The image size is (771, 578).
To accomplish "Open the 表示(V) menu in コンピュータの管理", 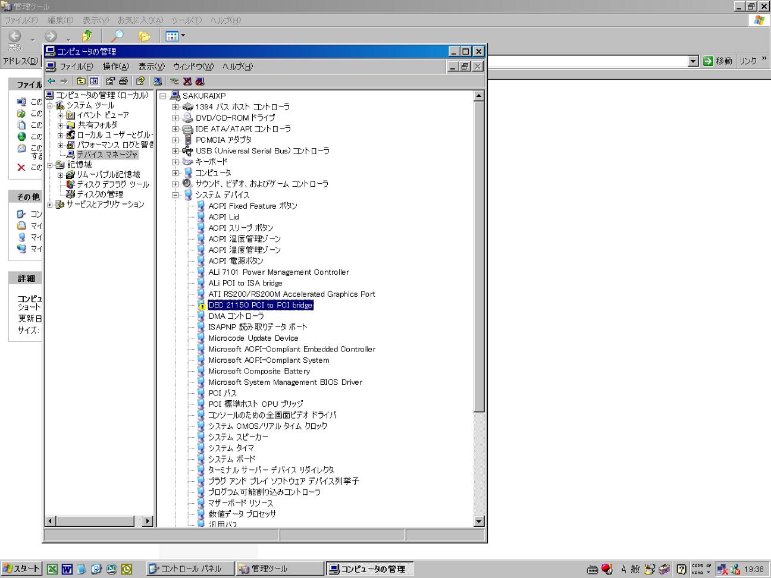I will click(151, 67).
